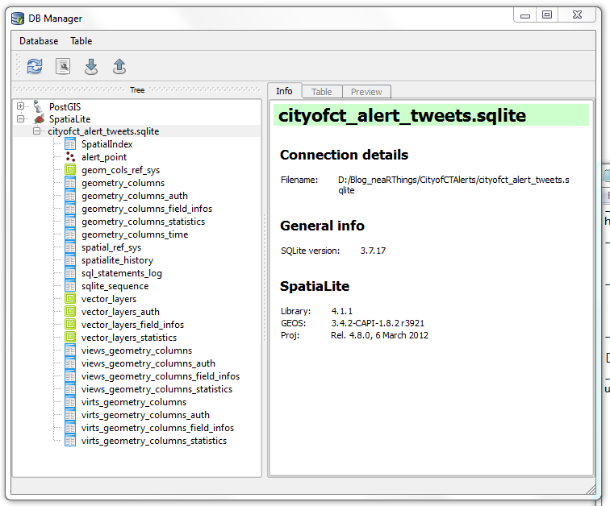Click the spatialite_history table icon
Screen dimensions: 610x506
point(70,259)
